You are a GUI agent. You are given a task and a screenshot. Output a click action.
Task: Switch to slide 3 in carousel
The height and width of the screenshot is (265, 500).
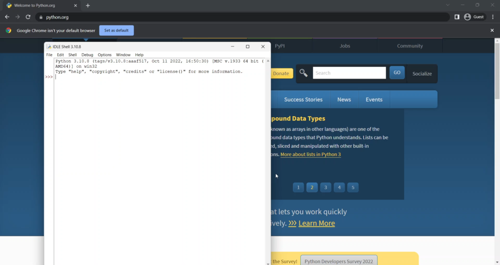326,187
